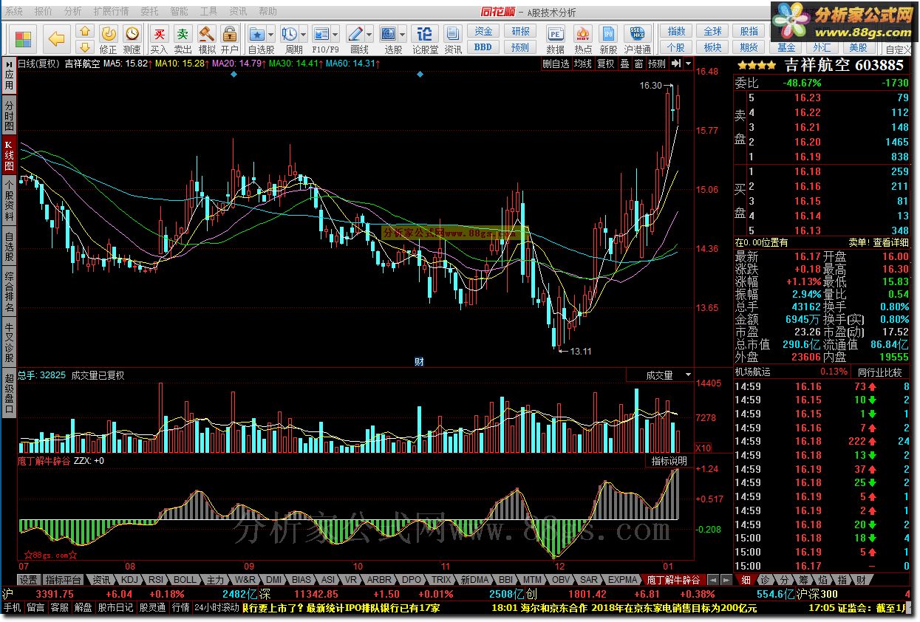920x622 pixels.
Task: Open the 智能 menu
Action: pos(179,12)
